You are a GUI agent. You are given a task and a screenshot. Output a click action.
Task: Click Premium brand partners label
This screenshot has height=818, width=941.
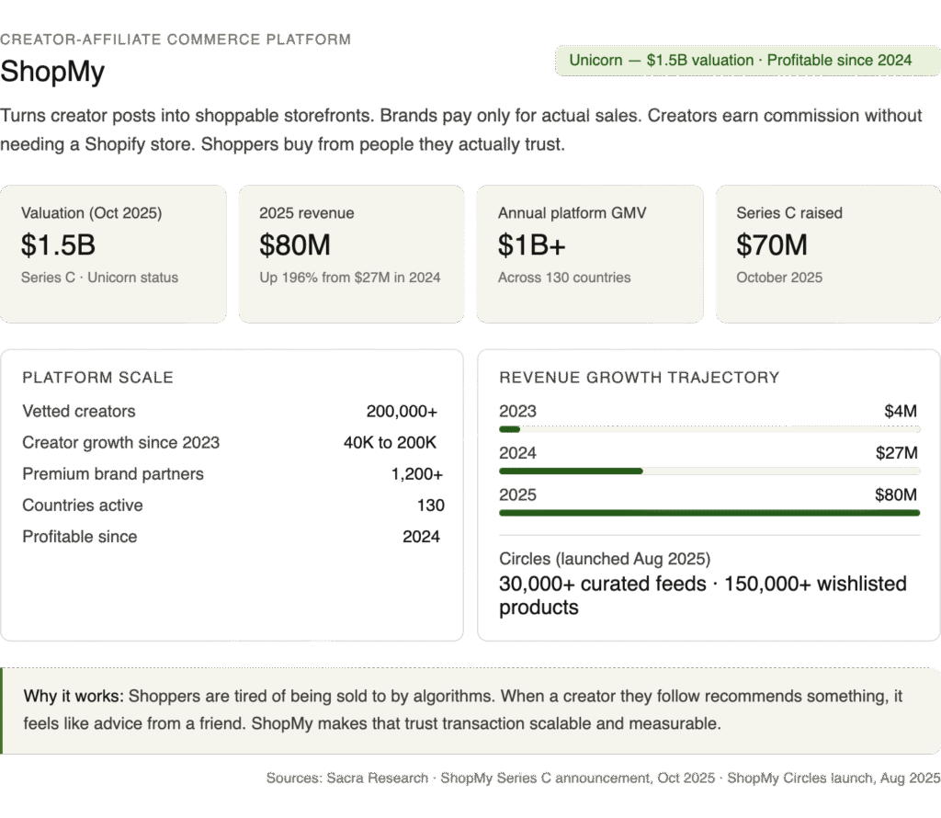(x=113, y=473)
